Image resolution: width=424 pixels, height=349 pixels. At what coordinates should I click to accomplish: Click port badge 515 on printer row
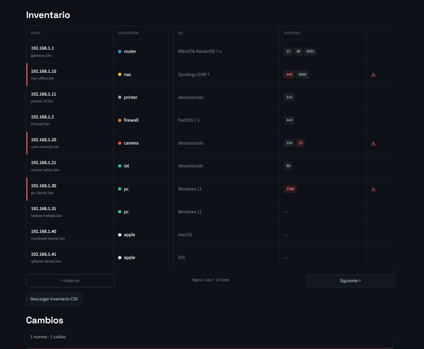289,97
